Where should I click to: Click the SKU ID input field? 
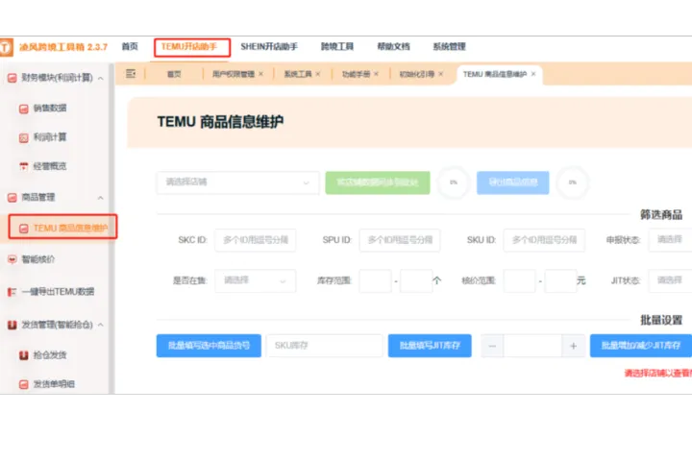[544, 240]
